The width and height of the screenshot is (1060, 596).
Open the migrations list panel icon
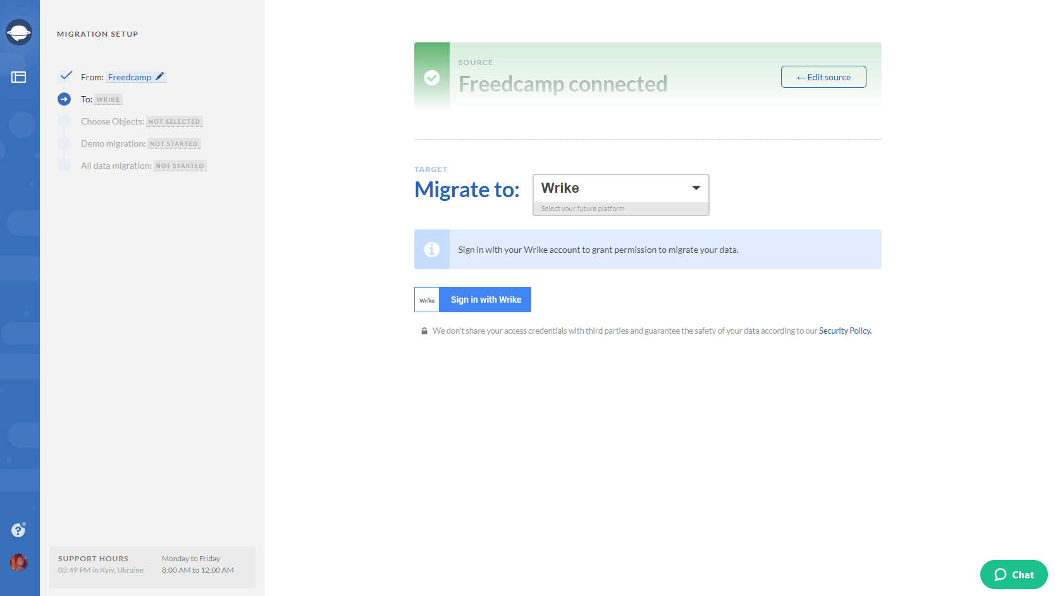tap(19, 77)
